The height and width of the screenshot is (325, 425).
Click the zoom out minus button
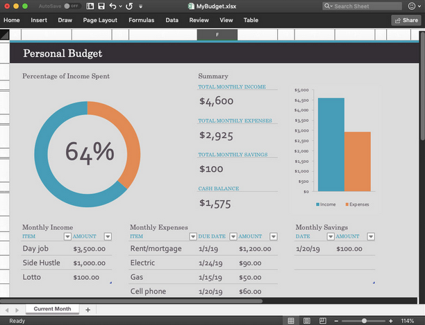[336, 321]
